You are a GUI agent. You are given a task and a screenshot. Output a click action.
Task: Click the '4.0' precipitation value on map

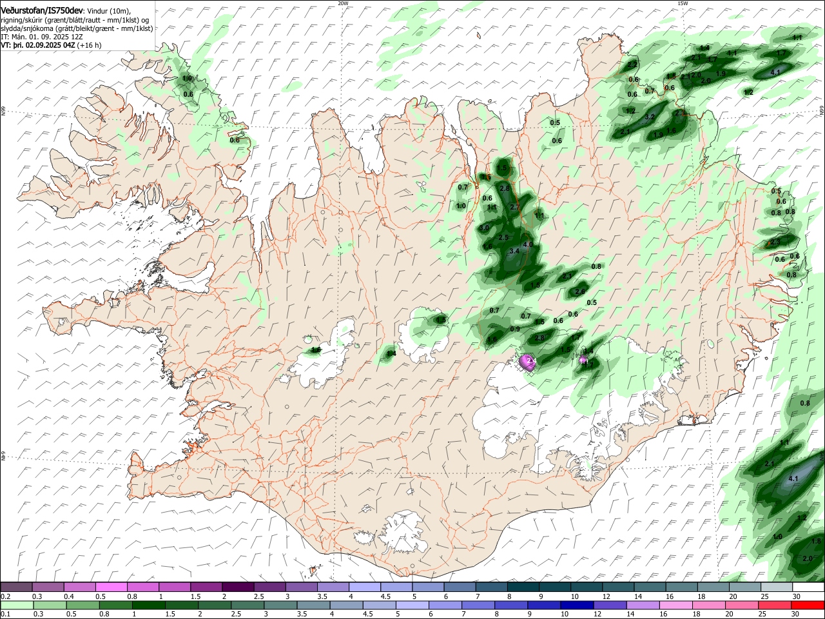pos(528,245)
